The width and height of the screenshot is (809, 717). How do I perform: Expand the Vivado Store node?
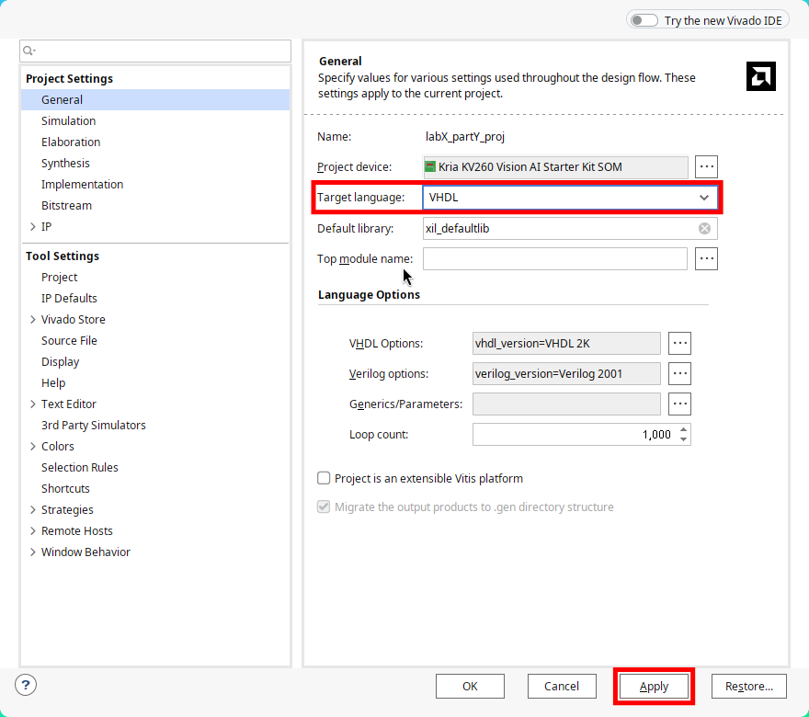[33, 319]
